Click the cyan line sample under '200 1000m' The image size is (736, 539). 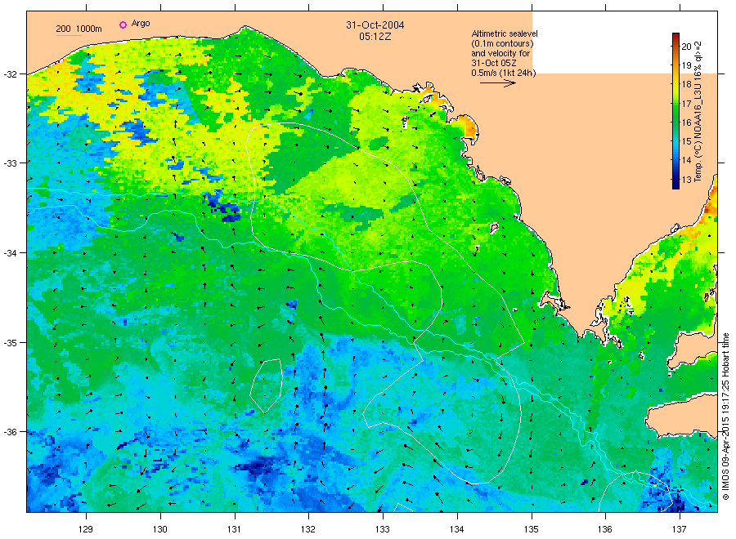click(69, 35)
